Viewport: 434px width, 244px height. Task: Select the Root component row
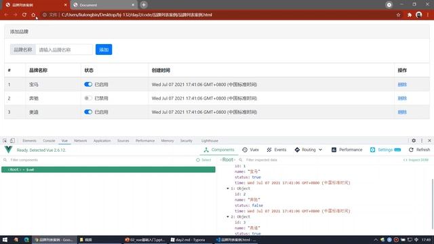click(108, 169)
